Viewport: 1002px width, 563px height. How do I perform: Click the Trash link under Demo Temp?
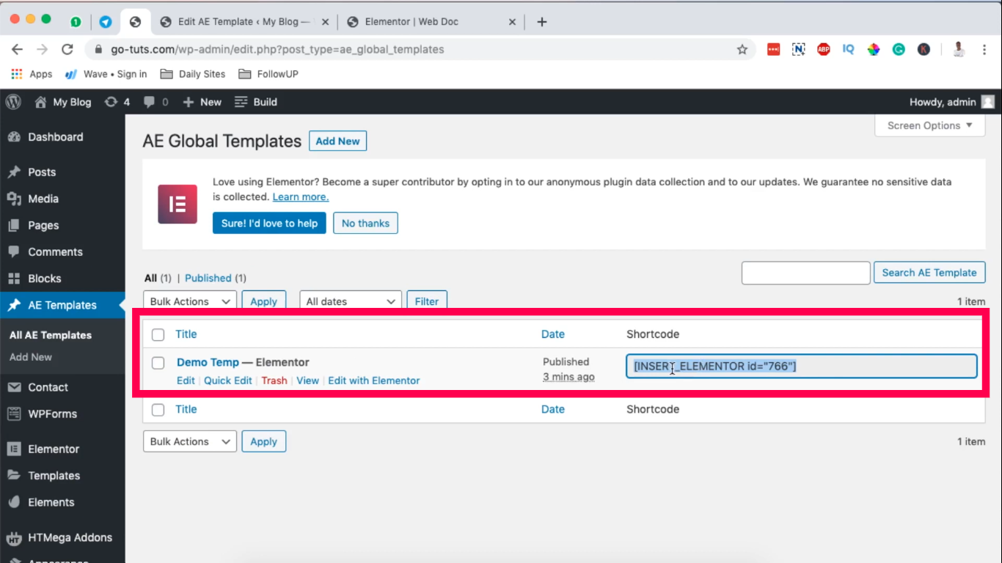click(x=274, y=380)
